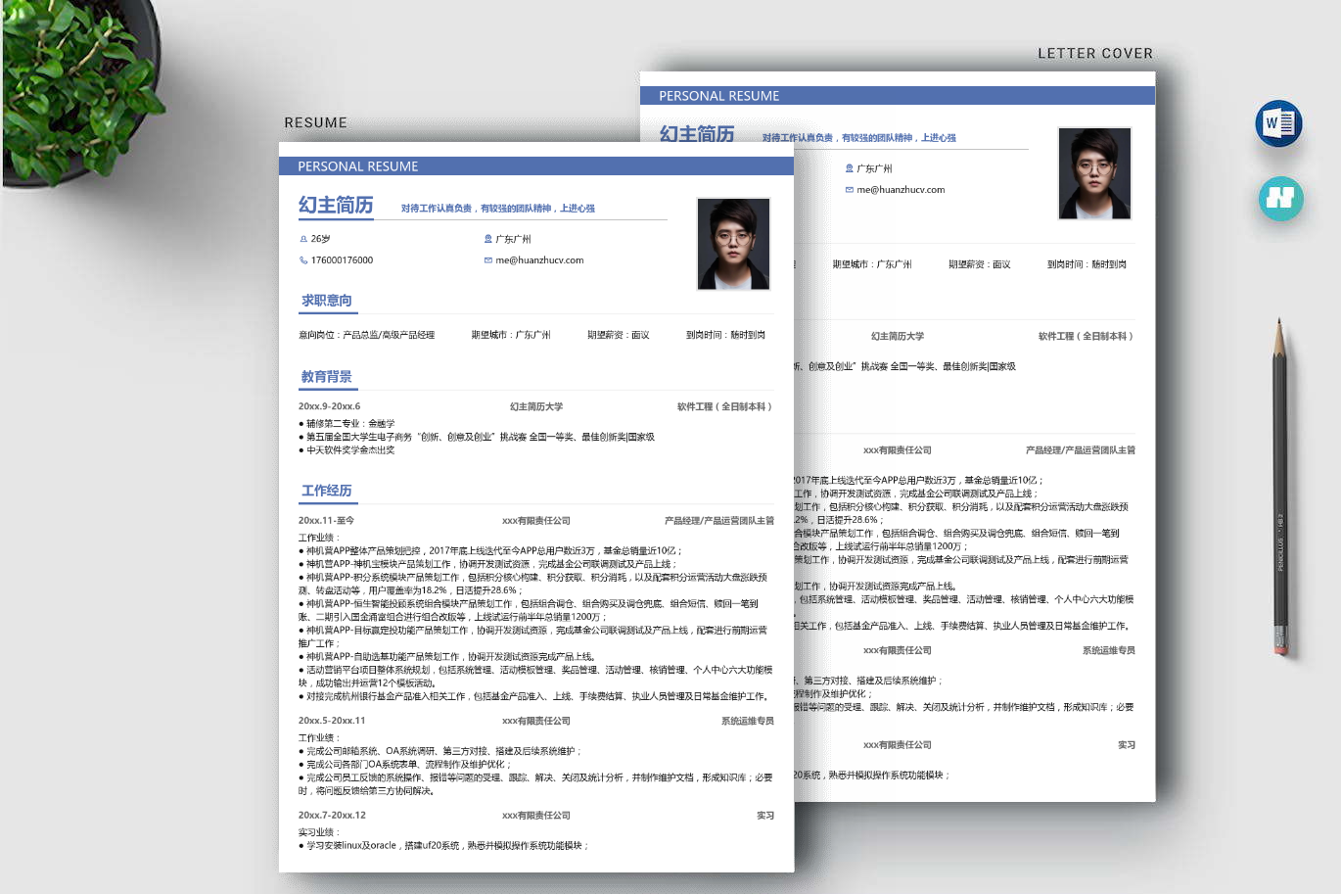Click 系统运维专员 on back page
Screen dimensions: 1341x894
1109,650
